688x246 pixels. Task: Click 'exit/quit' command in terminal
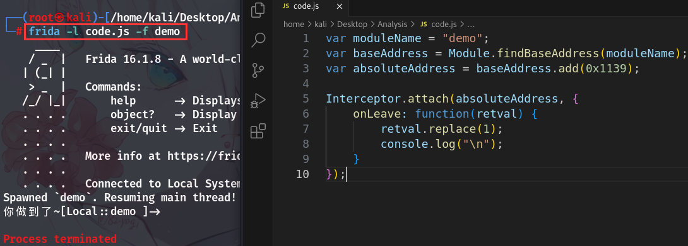pos(139,128)
